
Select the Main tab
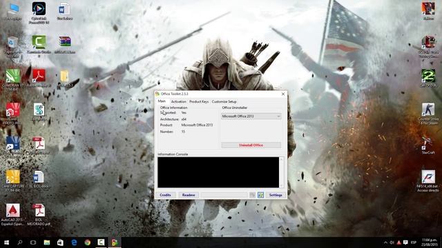(x=162, y=101)
